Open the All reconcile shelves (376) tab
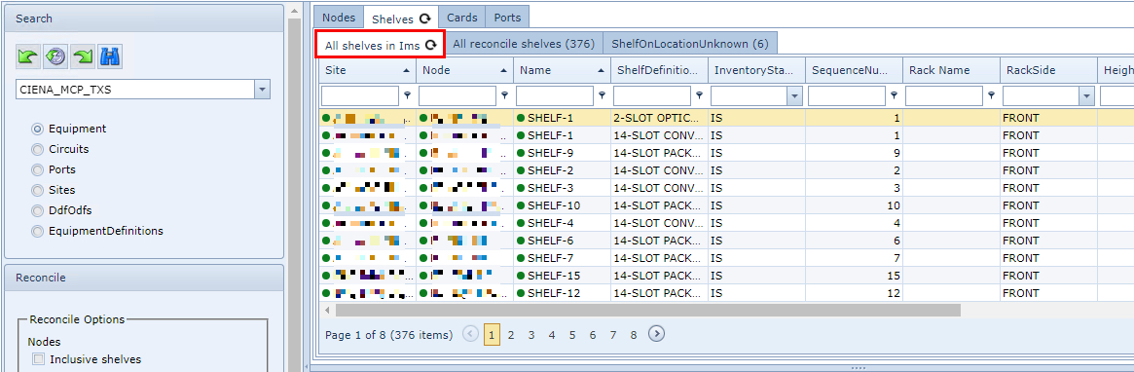Viewport: 1134px width, 372px height. pos(524,44)
